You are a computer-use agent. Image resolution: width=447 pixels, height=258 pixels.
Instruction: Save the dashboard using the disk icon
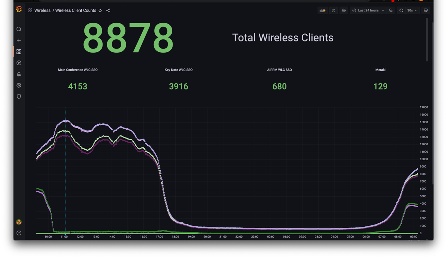tap(334, 11)
